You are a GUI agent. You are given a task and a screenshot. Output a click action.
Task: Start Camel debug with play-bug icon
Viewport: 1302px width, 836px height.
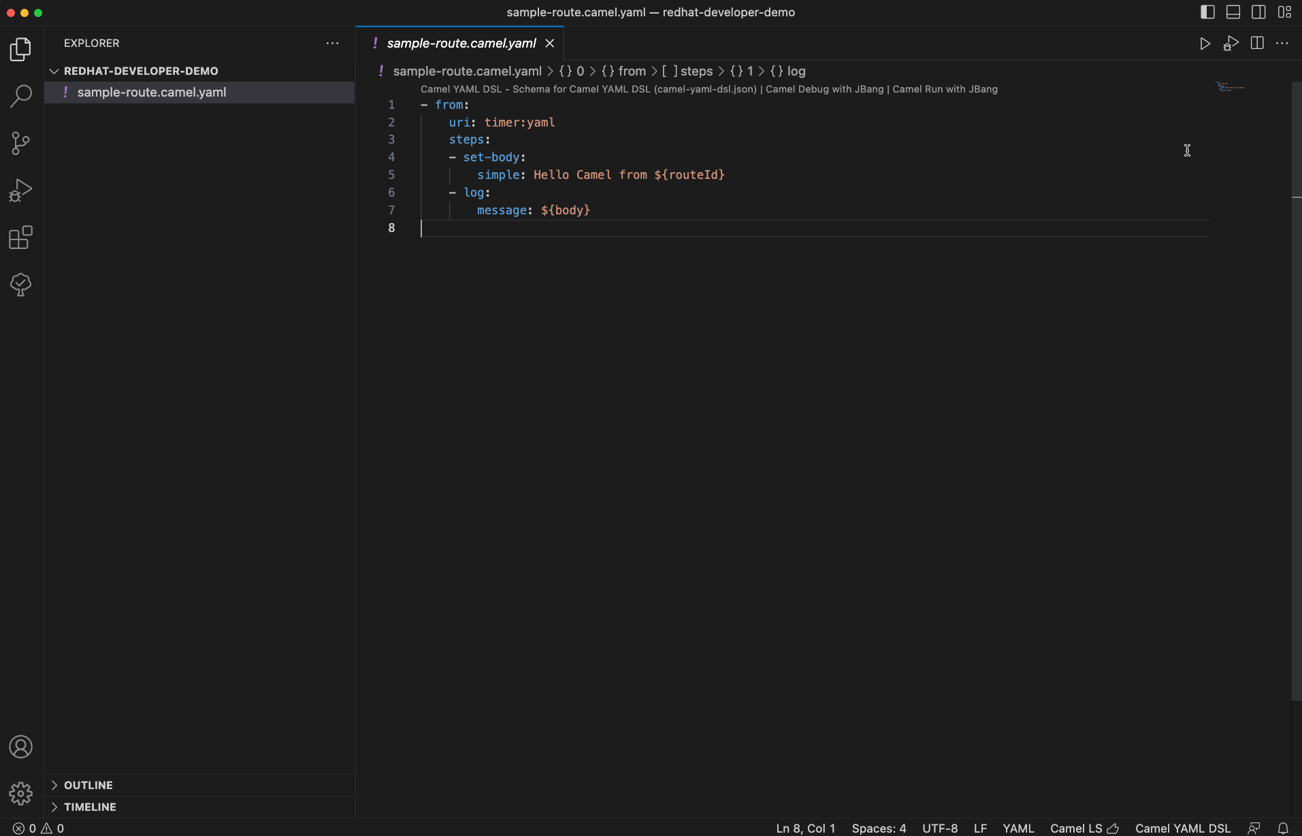point(1231,44)
